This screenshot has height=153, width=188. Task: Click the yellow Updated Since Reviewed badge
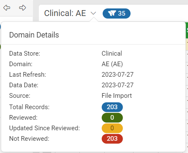[112, 128]
